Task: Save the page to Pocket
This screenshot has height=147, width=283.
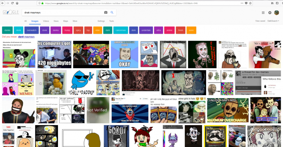Action: point(246,3)
